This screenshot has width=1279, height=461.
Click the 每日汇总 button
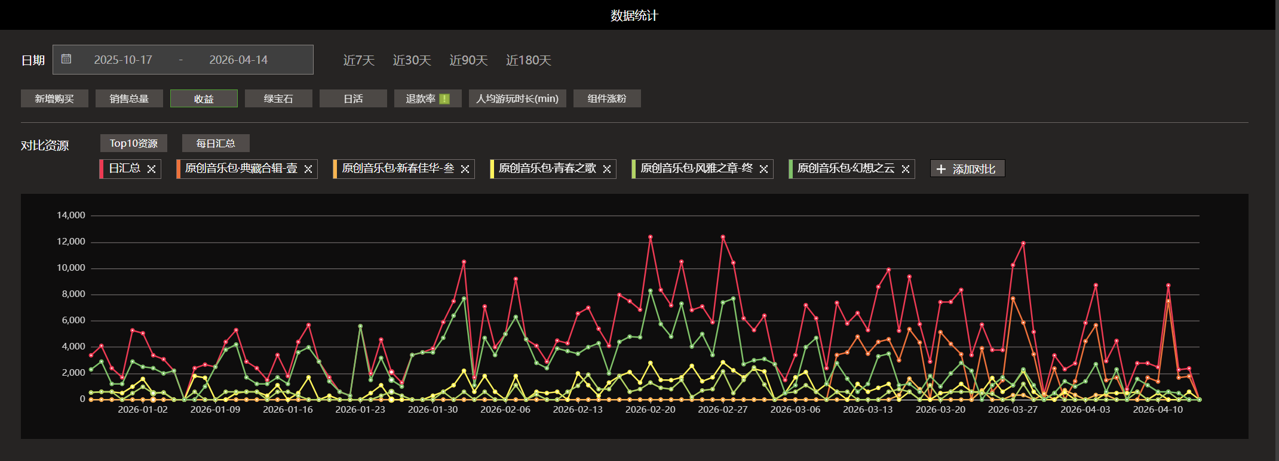coord(216,143)
